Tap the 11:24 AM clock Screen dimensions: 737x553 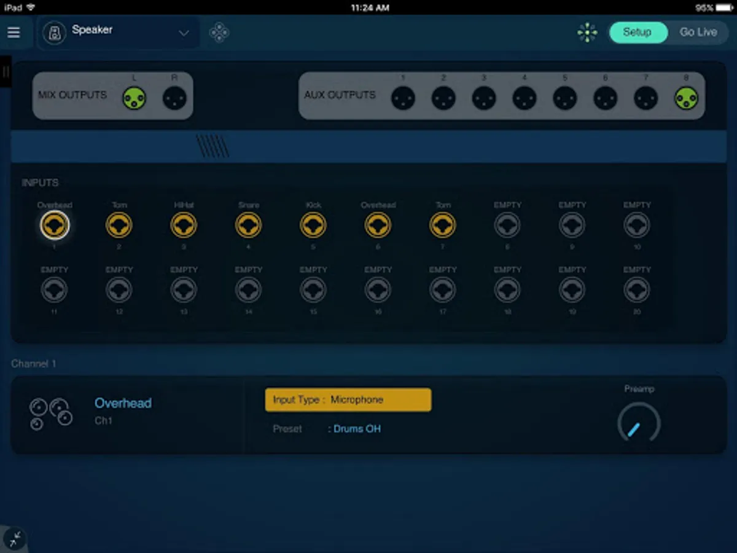coord(370,7)
